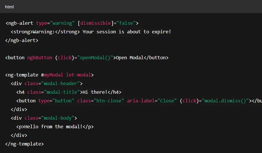Click the "<ng-template" opening tag
This screenshot has height=153, width=262.
pyautogui.click(x=22, y=75)
